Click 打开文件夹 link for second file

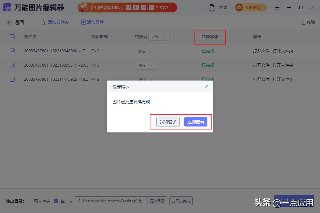tap(283, 65)
